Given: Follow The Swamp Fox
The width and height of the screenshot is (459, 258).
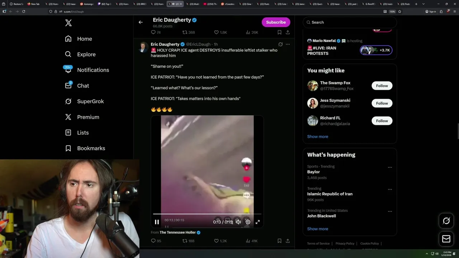Looking at the screenshot, I should pos(382,86).
